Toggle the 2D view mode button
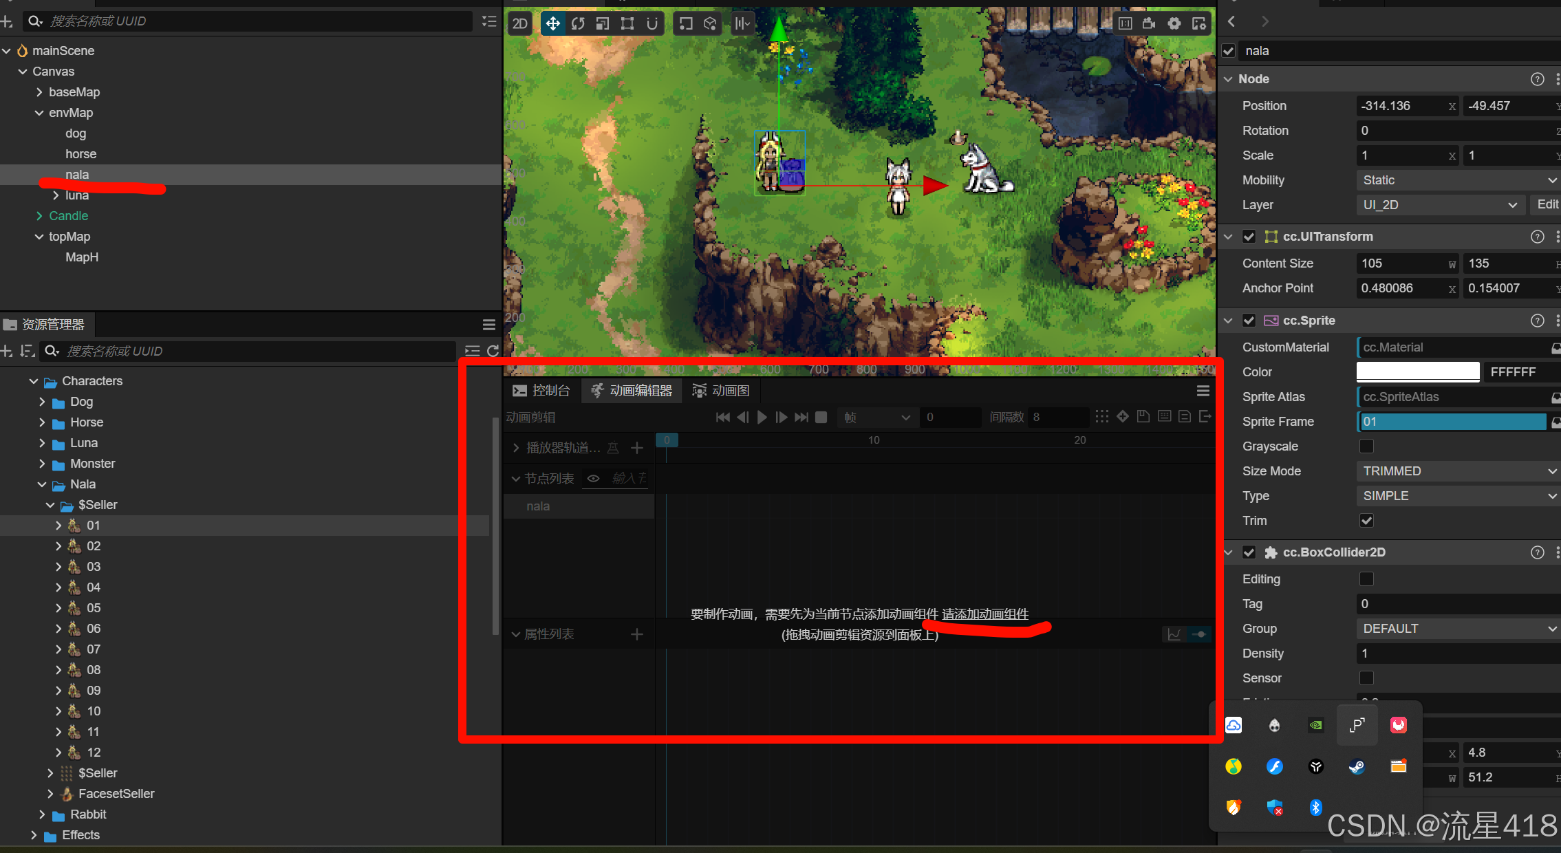The image size is (1561, 853). (520, 24)
